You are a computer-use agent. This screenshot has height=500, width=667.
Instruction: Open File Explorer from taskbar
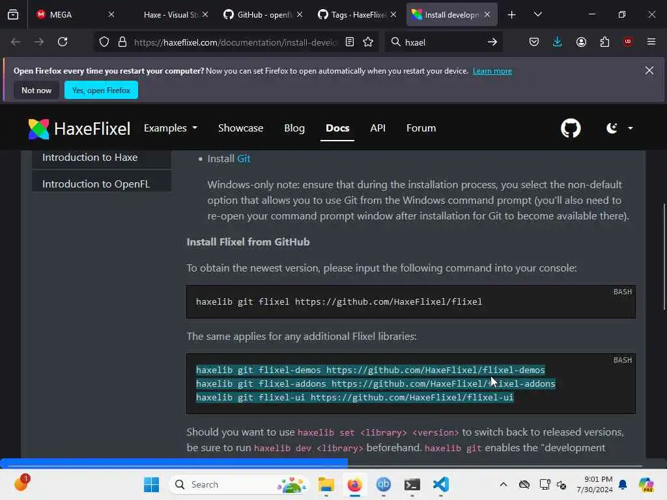click(326, 484)
